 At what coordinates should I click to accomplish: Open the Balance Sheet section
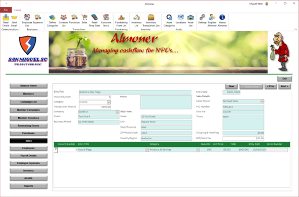(28, 86)
